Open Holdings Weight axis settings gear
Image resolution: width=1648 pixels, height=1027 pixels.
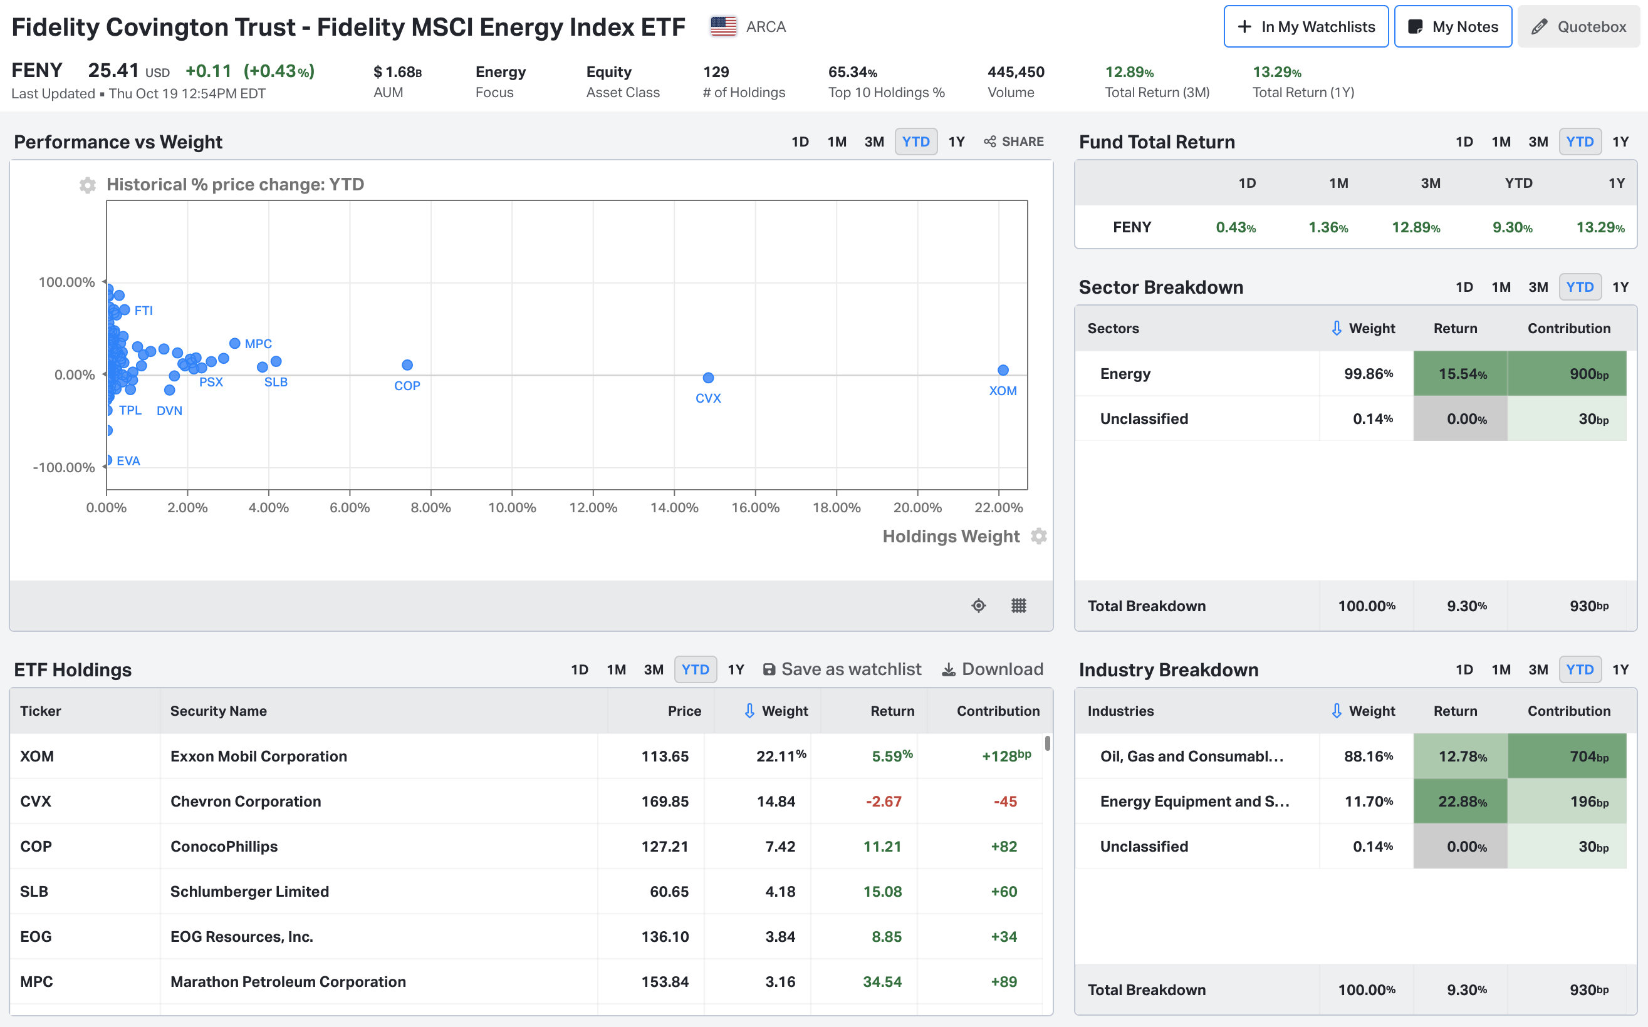point(1038,536)
